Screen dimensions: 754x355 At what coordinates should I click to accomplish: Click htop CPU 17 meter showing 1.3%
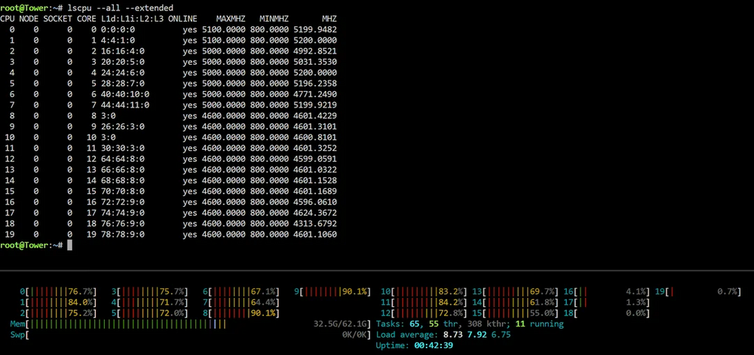click(x=606, y=302)
